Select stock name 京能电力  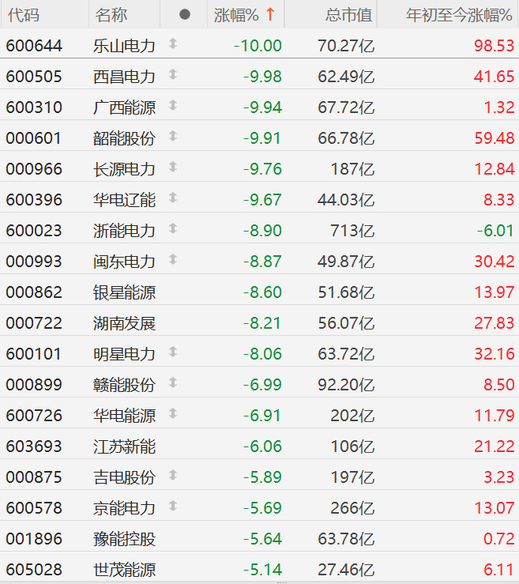pyautogui.click(x=124, y=508)
